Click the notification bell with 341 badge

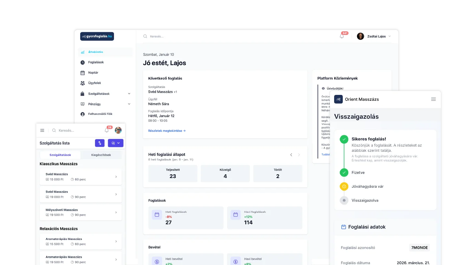click(342, 36)
